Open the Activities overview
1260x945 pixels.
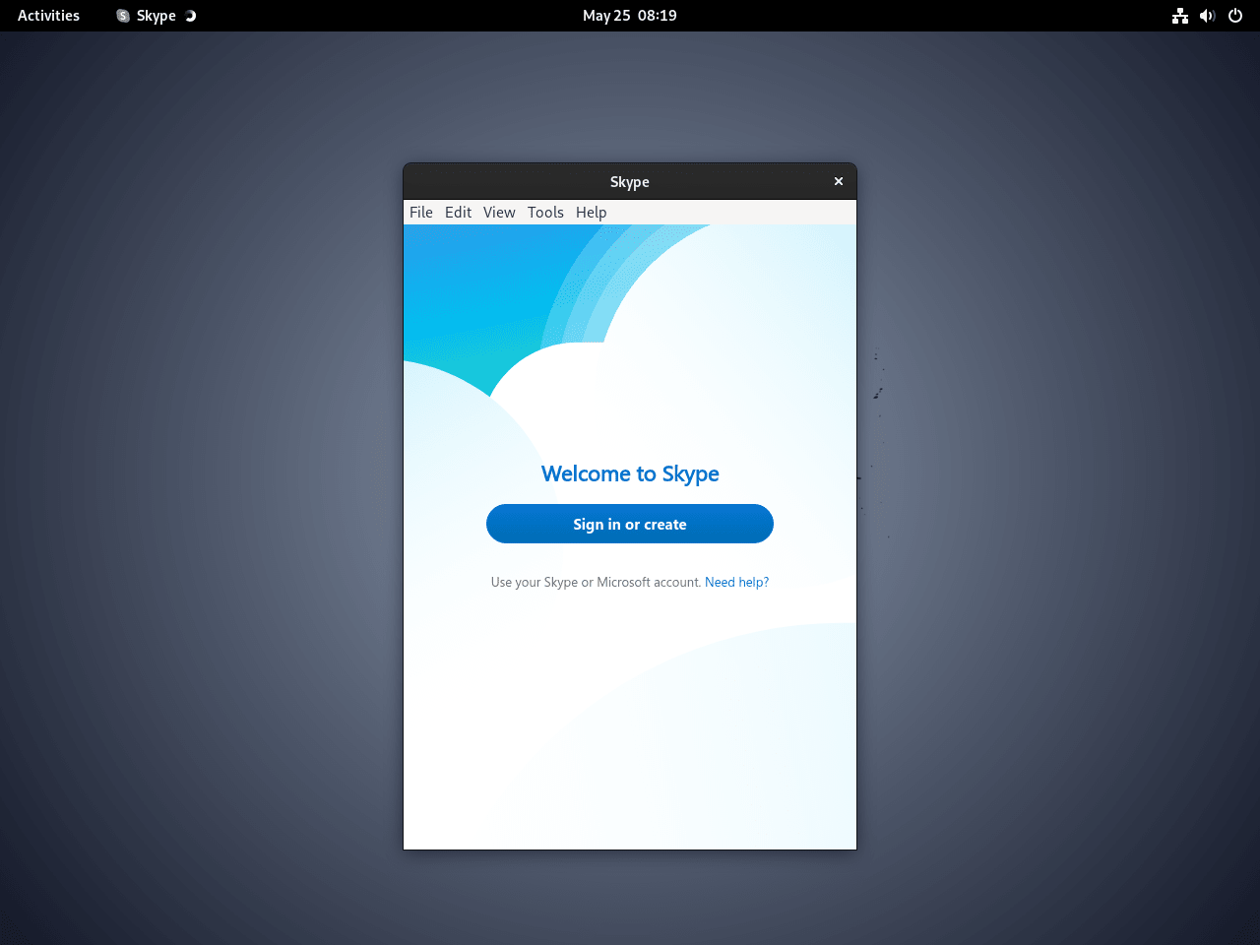pos(48,16)
